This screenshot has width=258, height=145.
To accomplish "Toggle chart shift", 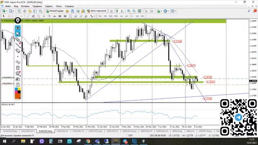I will (x=152, y=11).
